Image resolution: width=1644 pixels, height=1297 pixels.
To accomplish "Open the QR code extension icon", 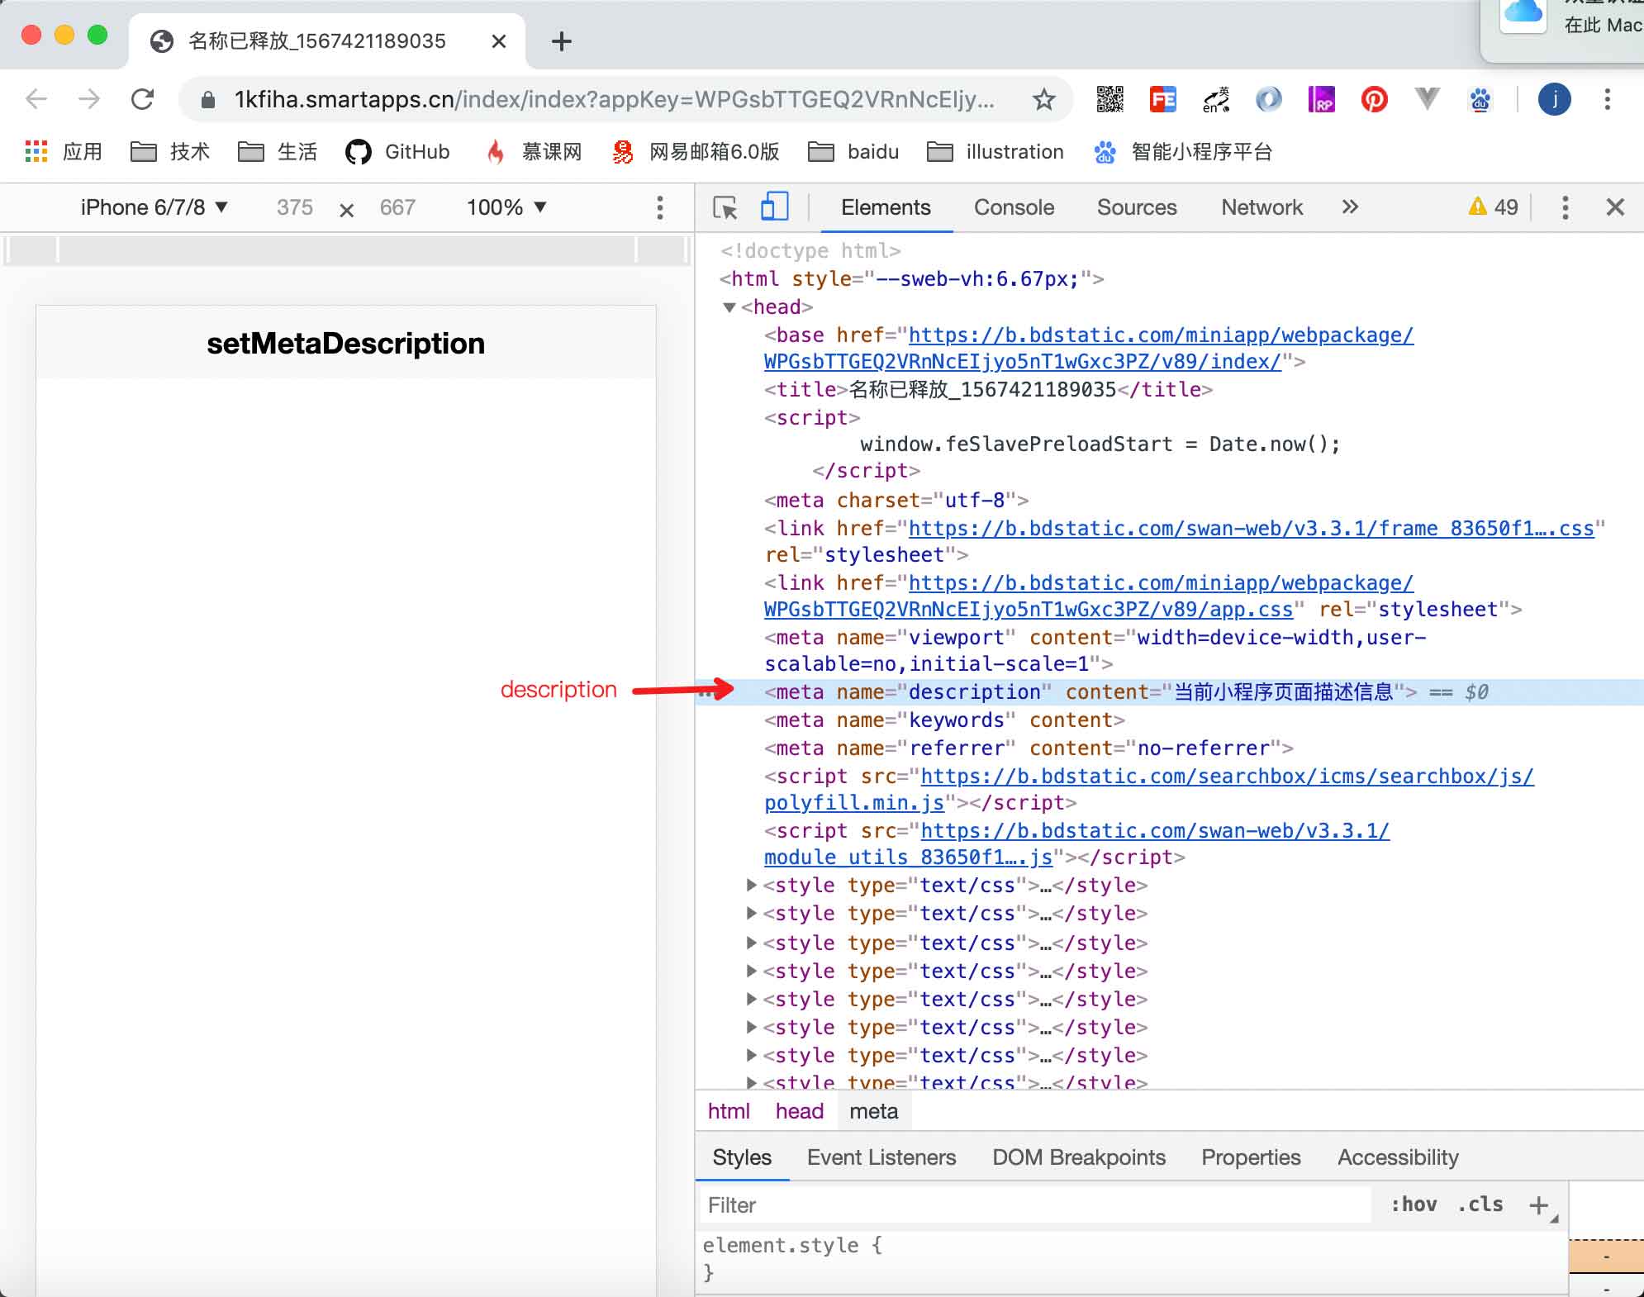I will click(1109, 100).
